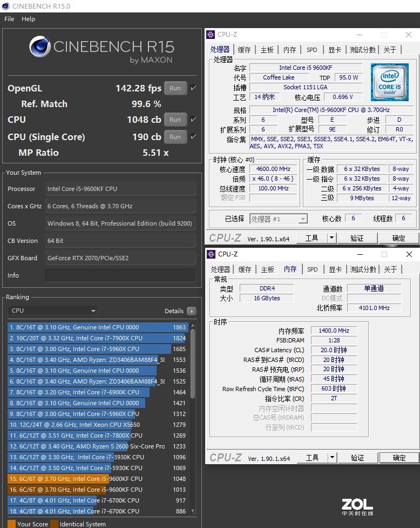The width and height of the screenshot is (420, 528).
Task: Click 工具 button in bottom CPU-Z
Action: (313, 457)
